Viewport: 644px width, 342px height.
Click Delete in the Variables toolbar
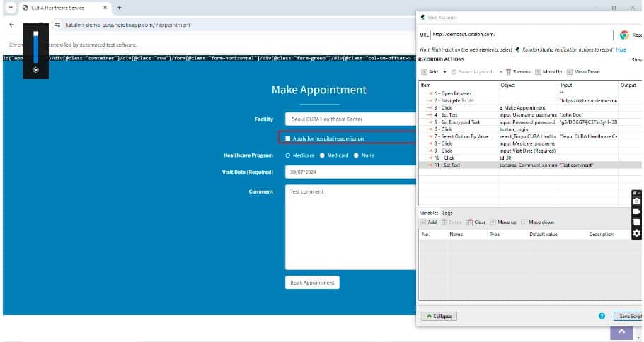coord(452,223)
